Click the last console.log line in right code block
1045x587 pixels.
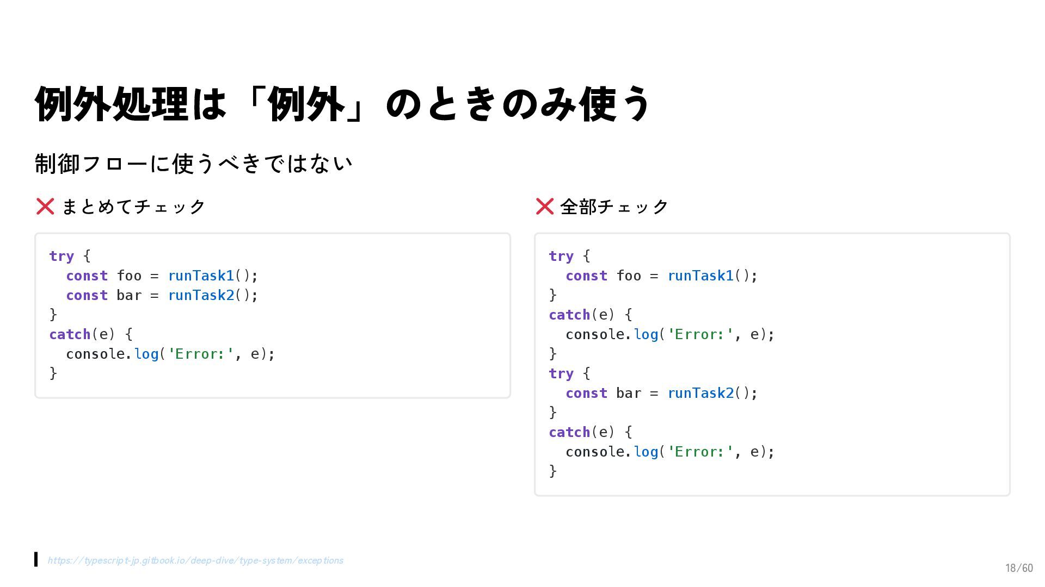pyautogui.click(x=669, y=452)
